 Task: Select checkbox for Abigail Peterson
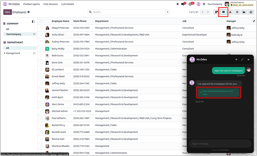click(x=42, y=28)
